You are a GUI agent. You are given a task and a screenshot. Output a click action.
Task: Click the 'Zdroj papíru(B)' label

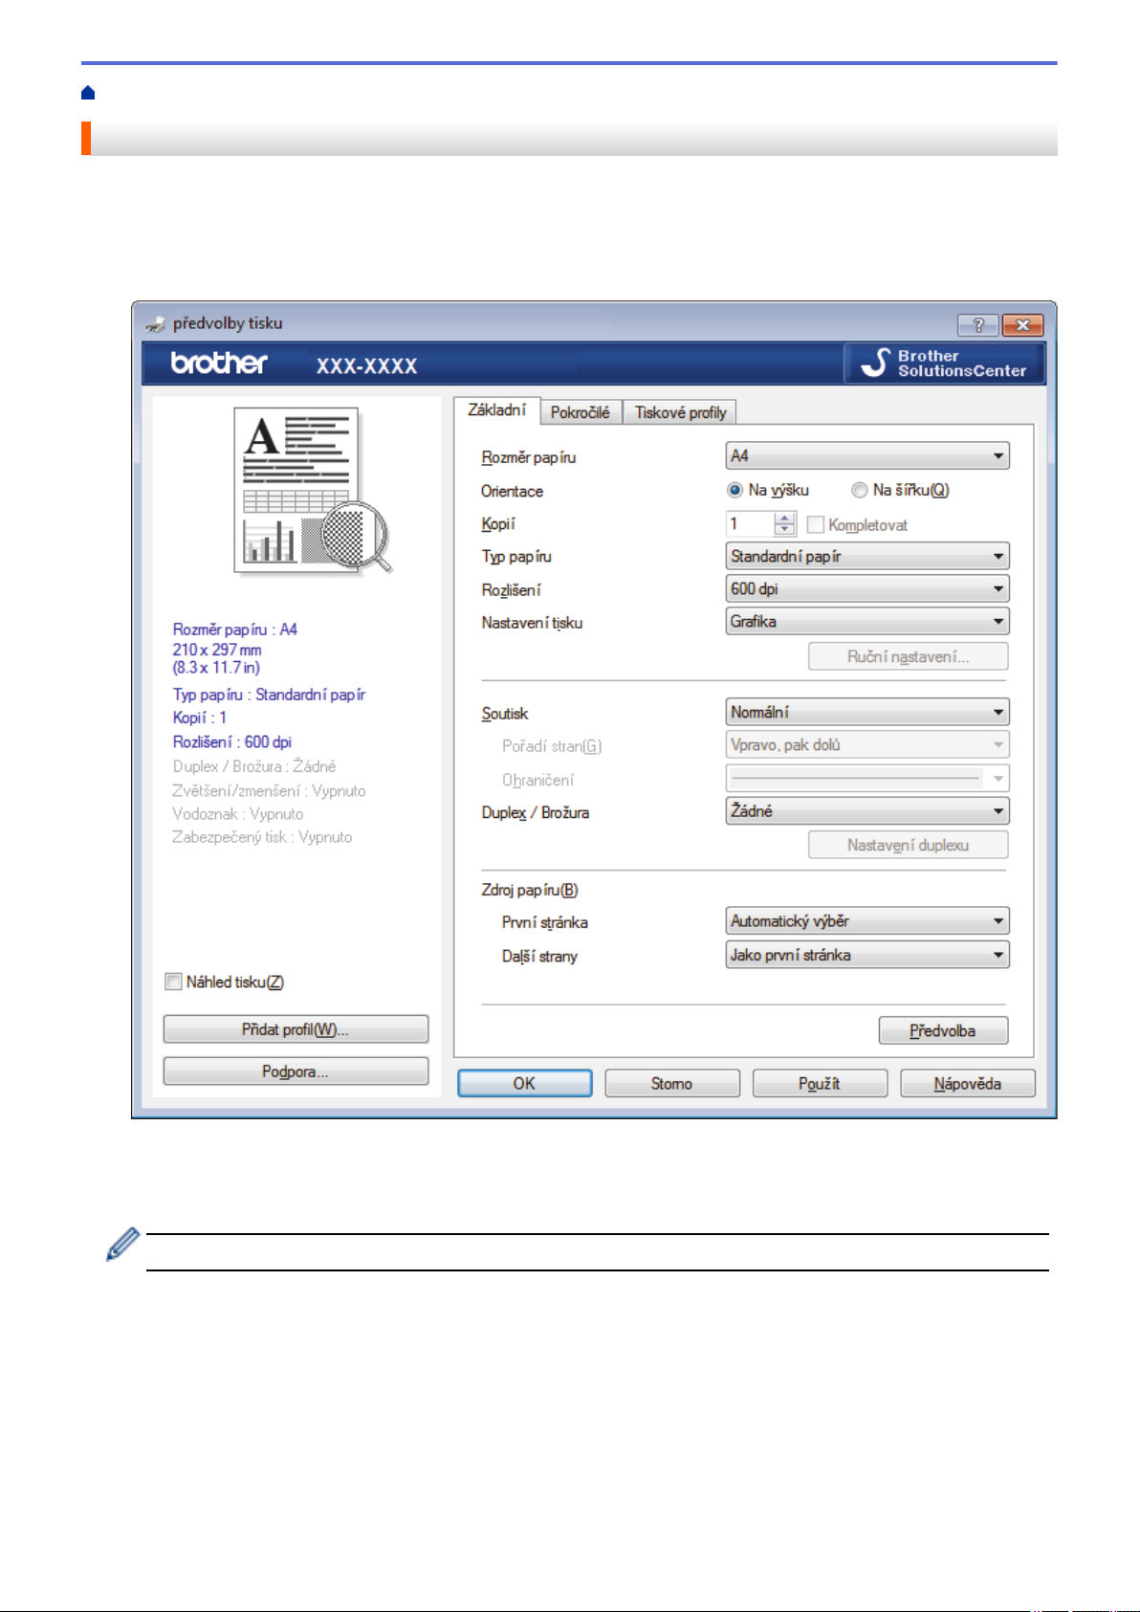coord(530,890)
